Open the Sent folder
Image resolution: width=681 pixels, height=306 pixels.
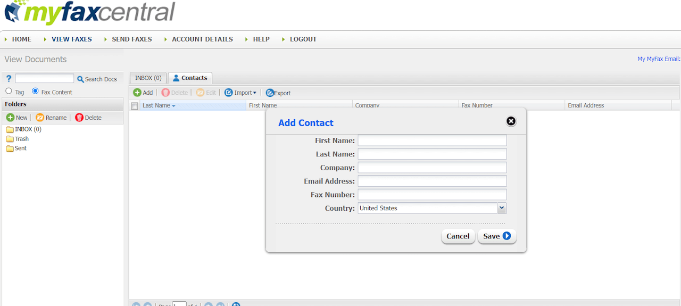coord(16,148)
